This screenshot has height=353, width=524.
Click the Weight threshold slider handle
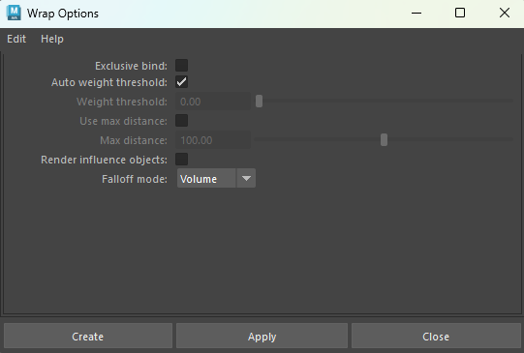tap(259, 102)
